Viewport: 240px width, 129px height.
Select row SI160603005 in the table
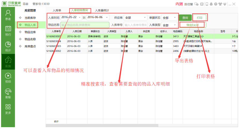(142, 36)
